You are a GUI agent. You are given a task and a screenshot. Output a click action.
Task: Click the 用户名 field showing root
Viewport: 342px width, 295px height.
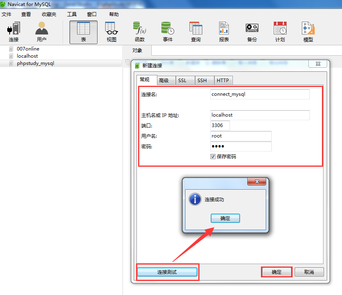(241, 136)
